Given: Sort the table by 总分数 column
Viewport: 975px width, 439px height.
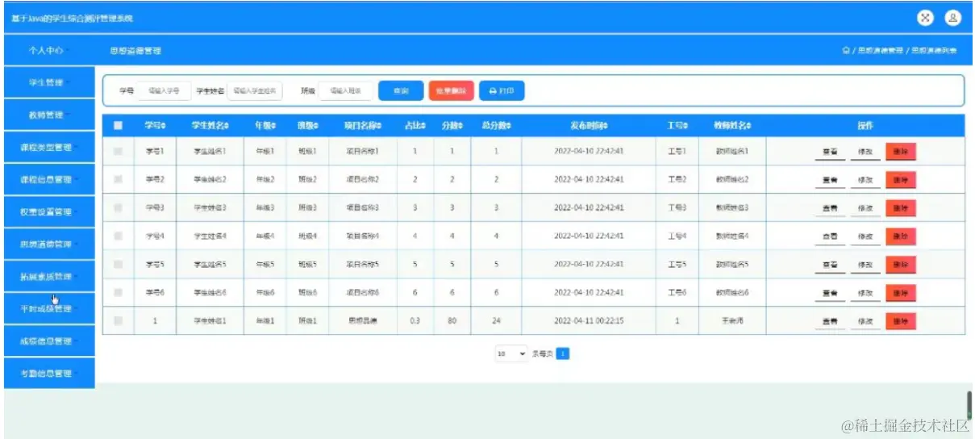Looking at the screenshot, I should coord(496,125).
